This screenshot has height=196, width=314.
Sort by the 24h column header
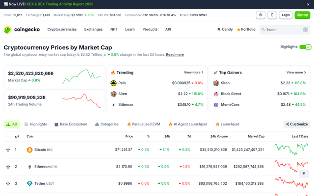click(x=167, y=137)
